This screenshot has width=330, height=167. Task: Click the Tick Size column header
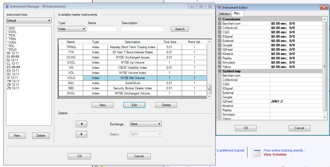click(x=170, y=42)
